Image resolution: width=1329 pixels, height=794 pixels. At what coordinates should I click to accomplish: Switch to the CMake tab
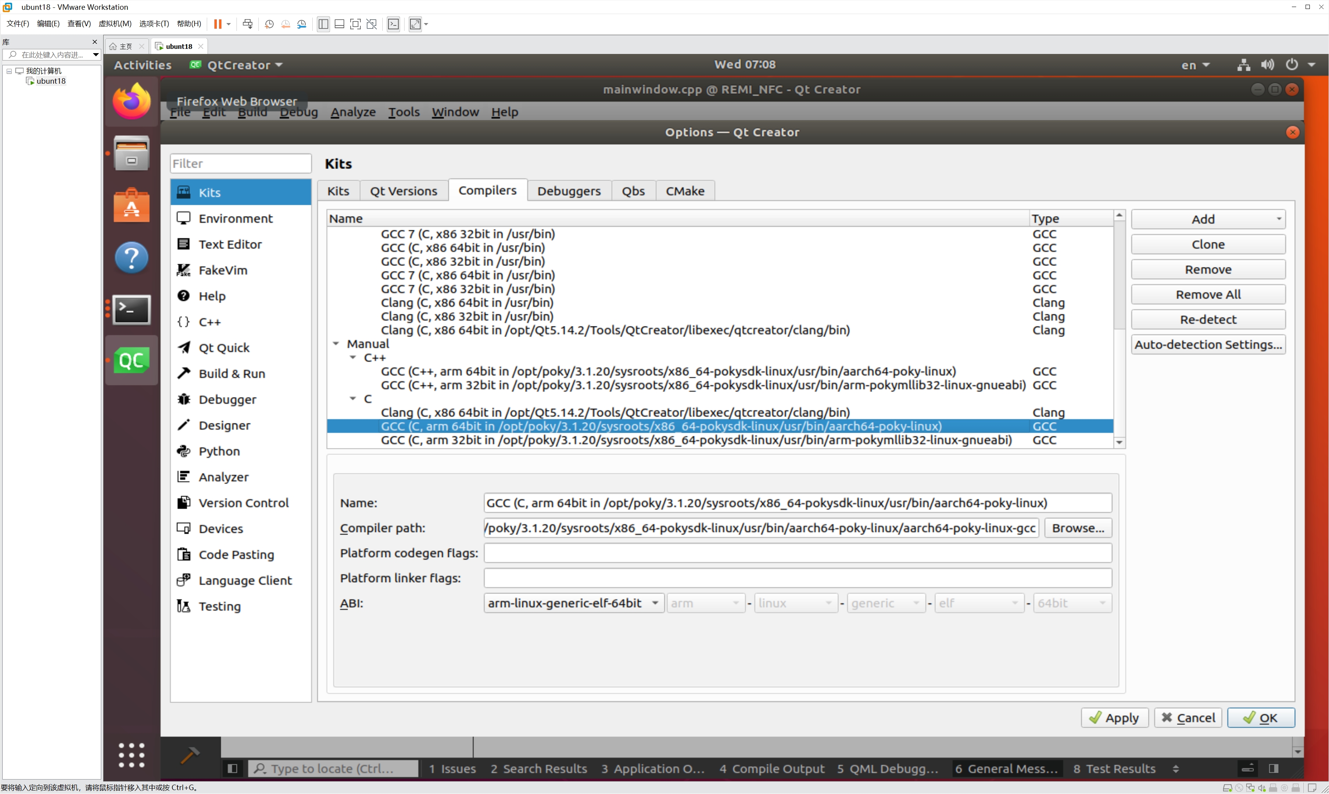coord(685,191)
